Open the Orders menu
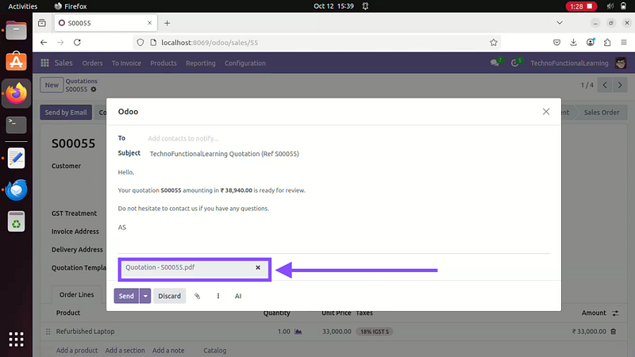The height and width of the screenshot is (357, 635). pyautogui.click(x=92, y=63)
